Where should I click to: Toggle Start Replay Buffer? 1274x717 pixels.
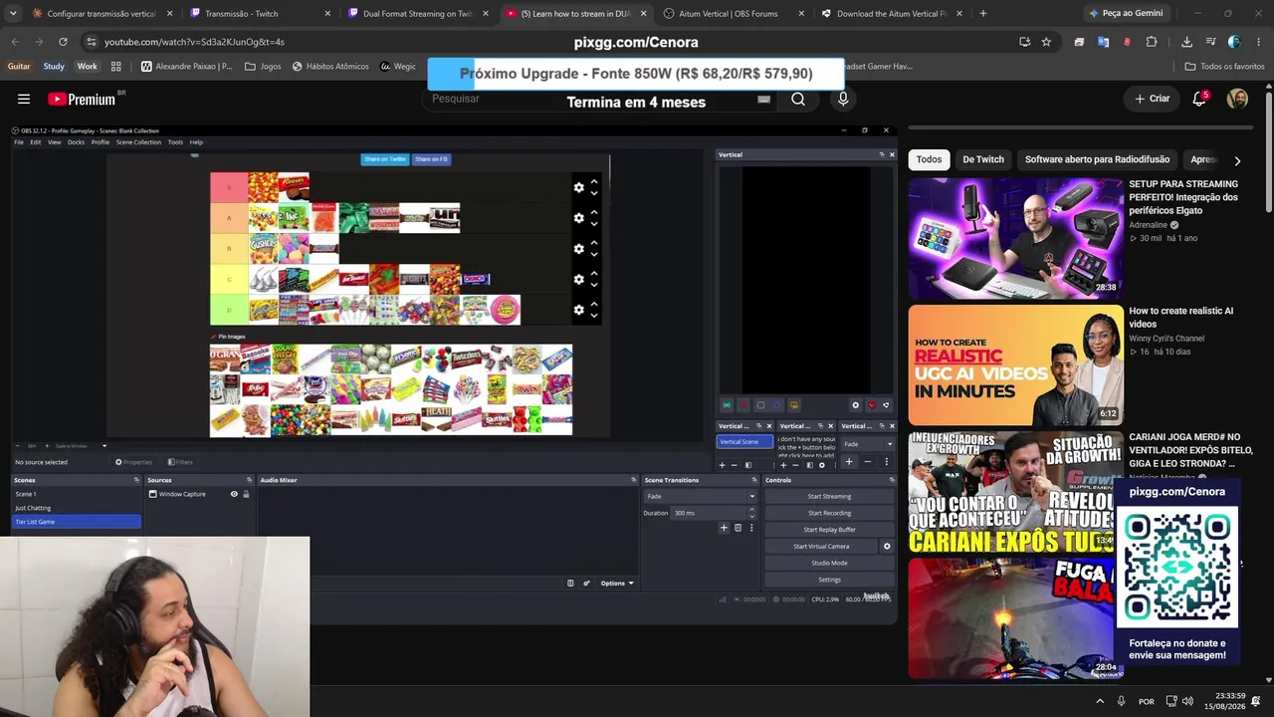pyautogui.click(x=829, y=530)
